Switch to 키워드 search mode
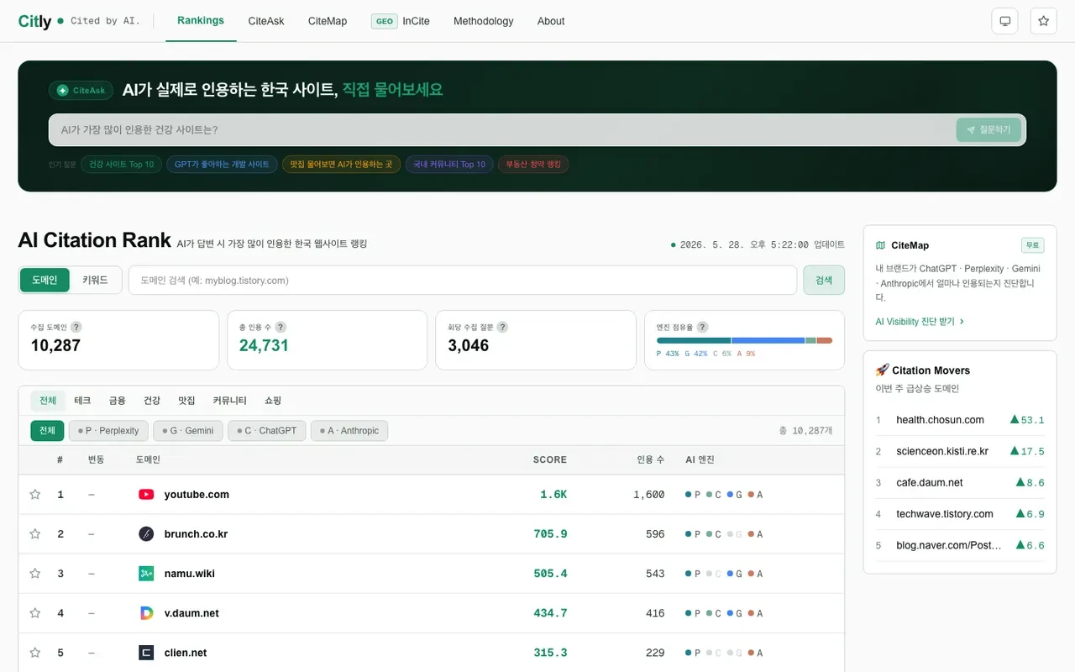Image resolution: width=1075 pixels, height=672 pixels. pyautogui.click(x=95, y=281)
